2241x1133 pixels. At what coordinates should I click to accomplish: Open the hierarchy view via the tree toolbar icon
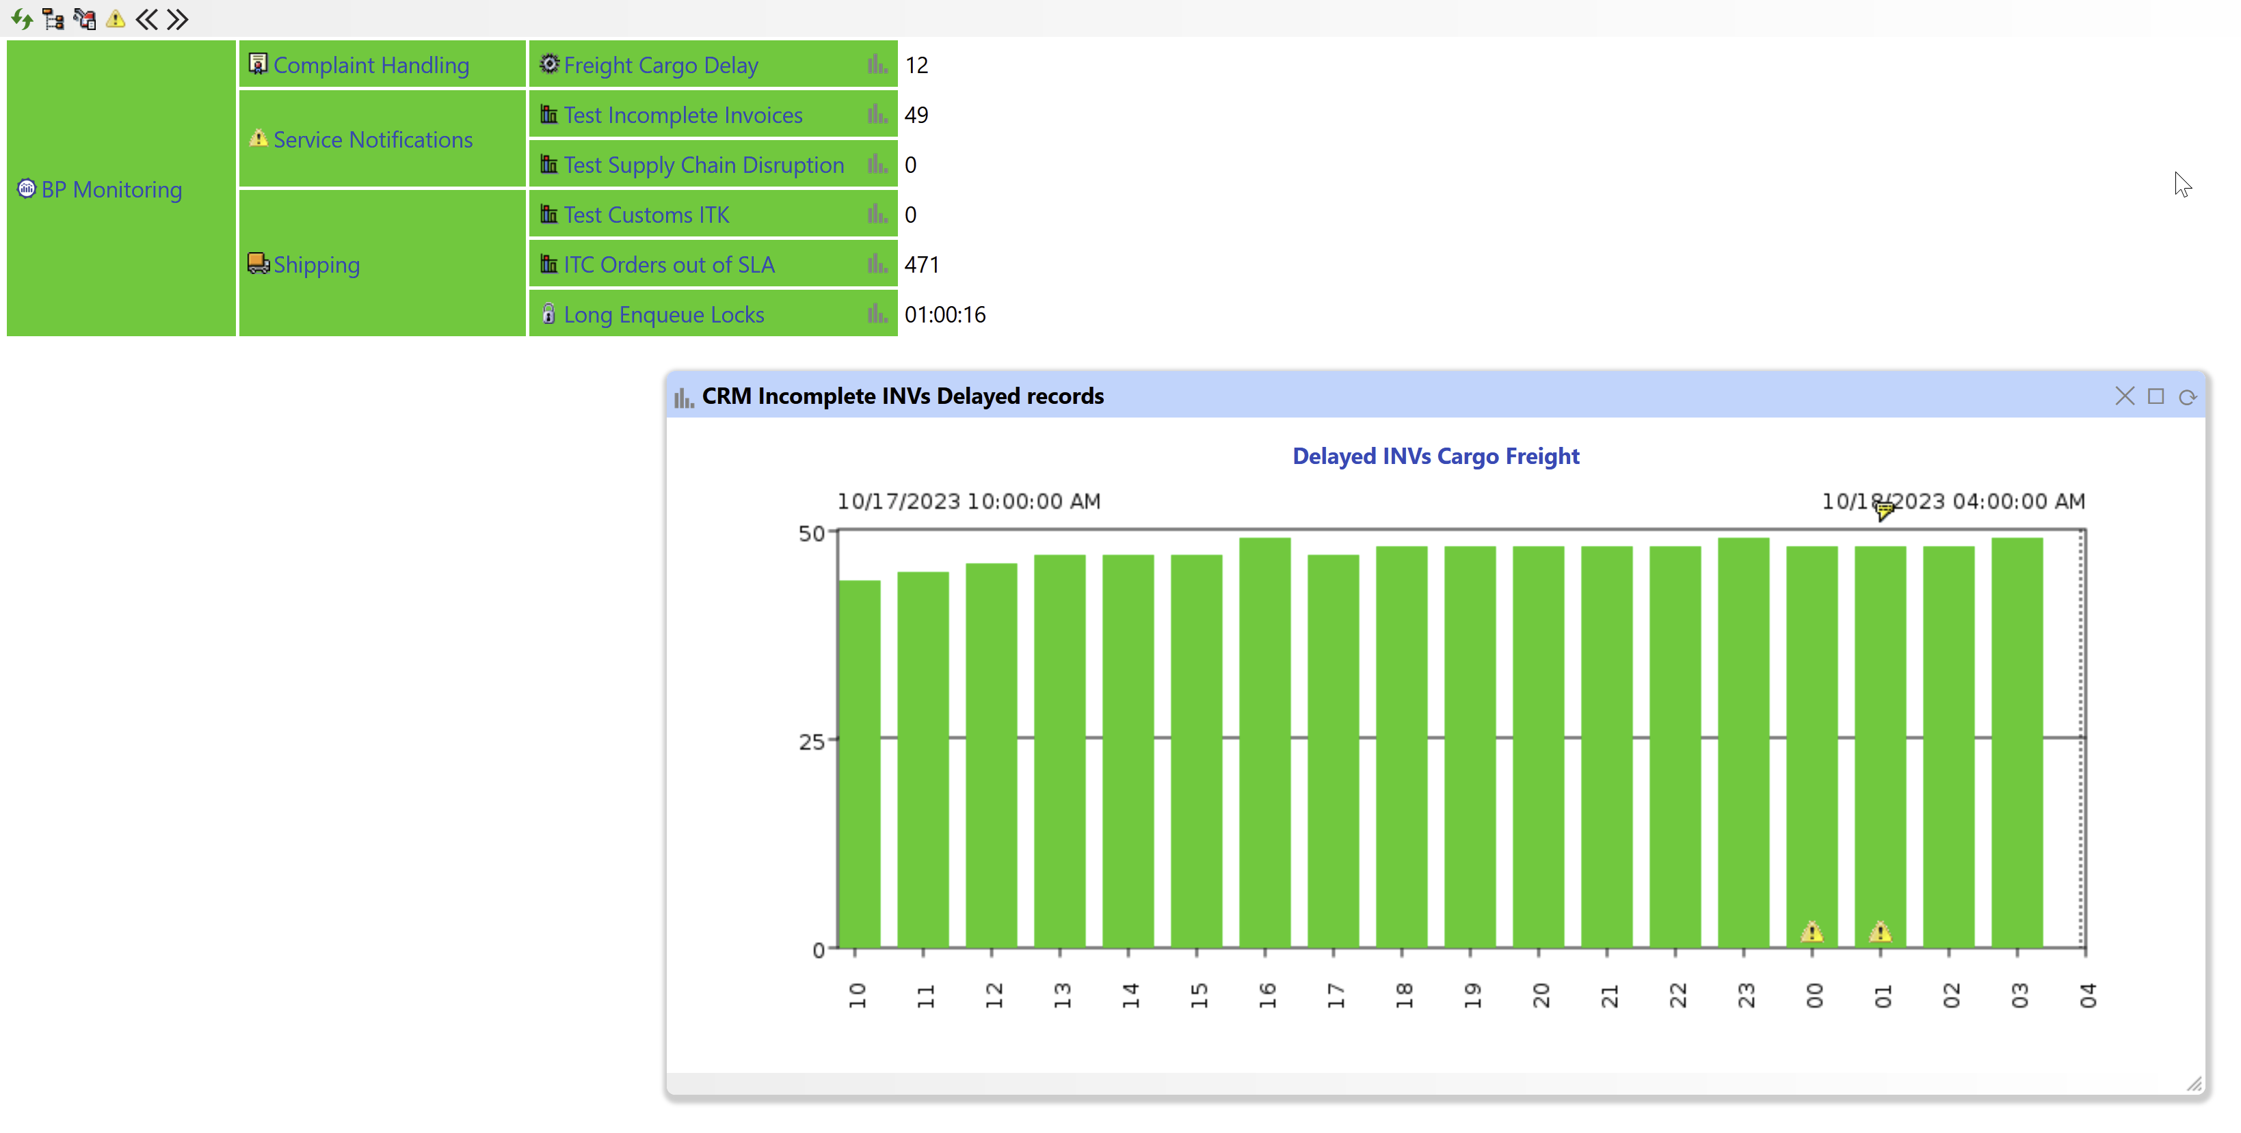pos(53,18)
